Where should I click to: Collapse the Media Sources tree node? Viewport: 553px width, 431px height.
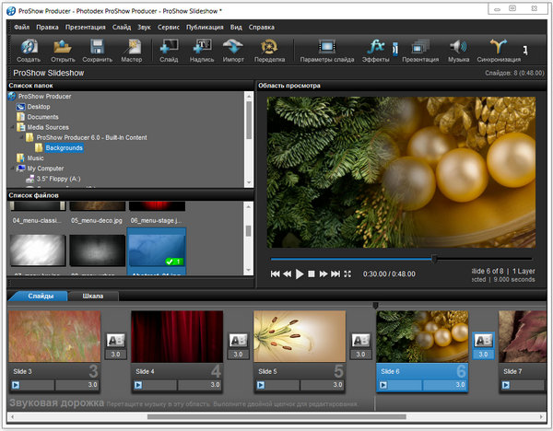click(x=12, y=127)
